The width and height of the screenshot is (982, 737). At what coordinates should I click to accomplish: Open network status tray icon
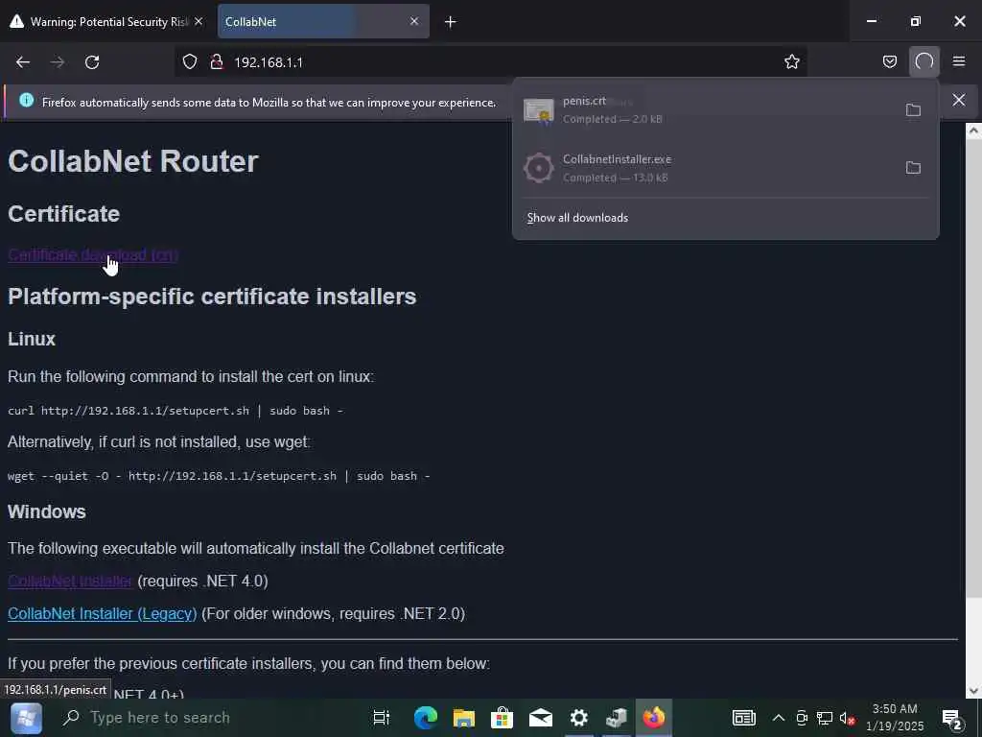pyautogui.click(x=825, y=718)
